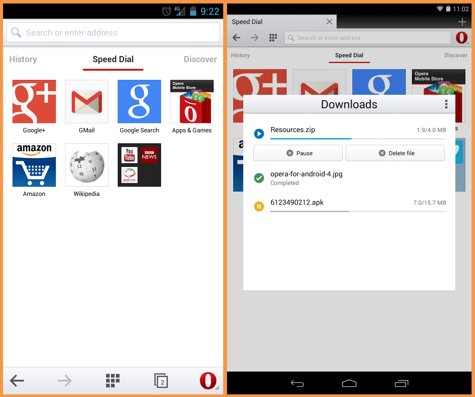Select the Speed Dial browser tab on tablet
The image size is (475, 397).
tap(282, 22)
